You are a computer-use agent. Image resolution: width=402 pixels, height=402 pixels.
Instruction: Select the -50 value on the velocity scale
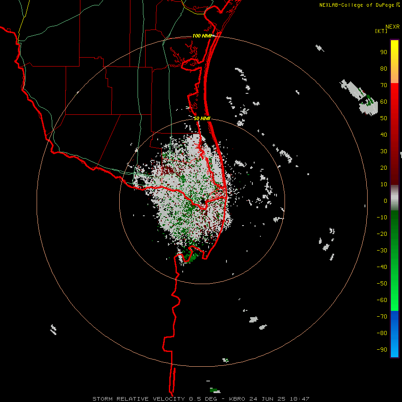[x=382, y=283]
